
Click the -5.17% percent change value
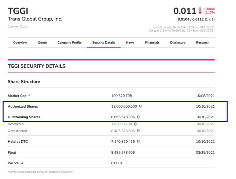pos(209,12)
